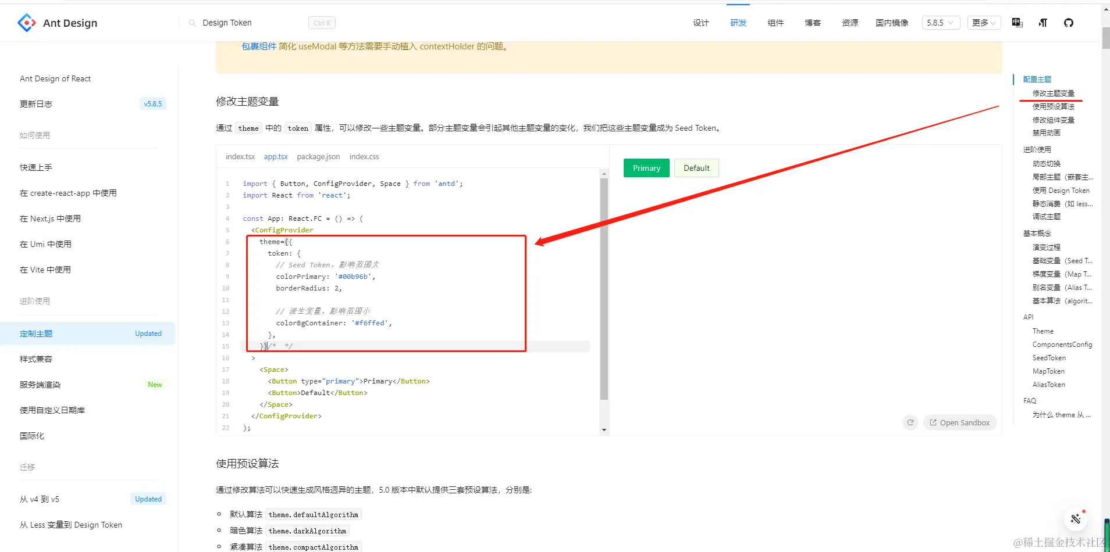This screenshot has width=1110, height=552.
Task: Open the 快速上手 sidebar item
Action: point(36,167)
